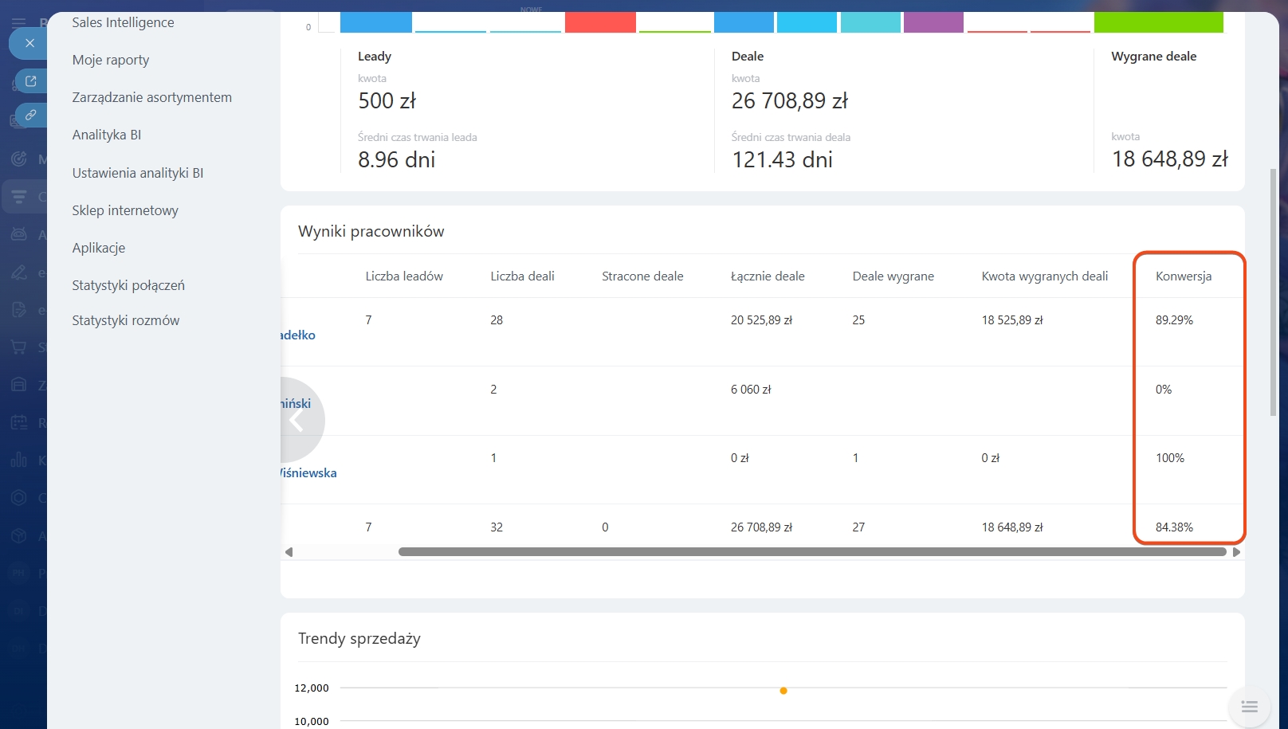
Task: Click the calendar icon in left sidebar
Action: [x=18, y=422]
